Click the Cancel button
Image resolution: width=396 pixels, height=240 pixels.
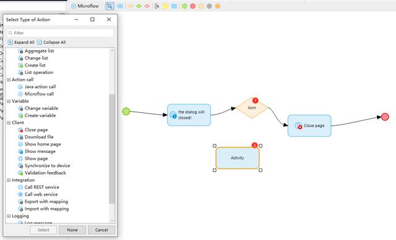tap(101, 230)
